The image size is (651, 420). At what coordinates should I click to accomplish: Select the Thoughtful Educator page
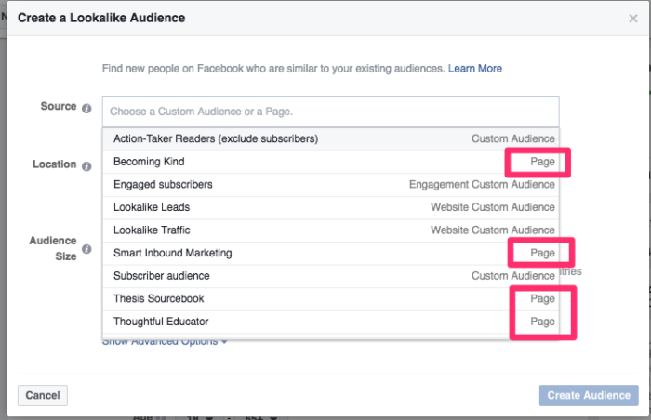(x=330, y=322)
